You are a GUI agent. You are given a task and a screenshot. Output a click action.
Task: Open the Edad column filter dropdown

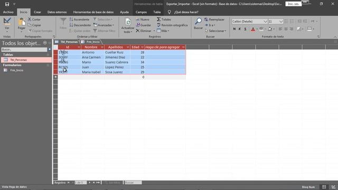click(x=142, y=47)
